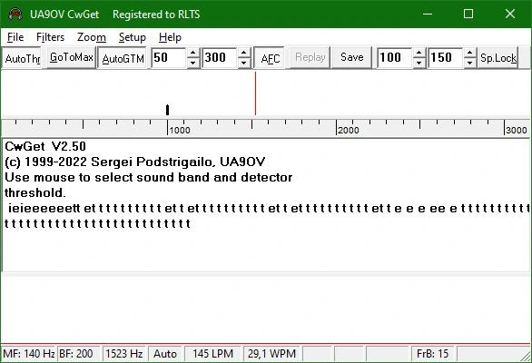Toggle the AutoGTM button
This screenshot has height=363, width=532.
coord(123,58)
